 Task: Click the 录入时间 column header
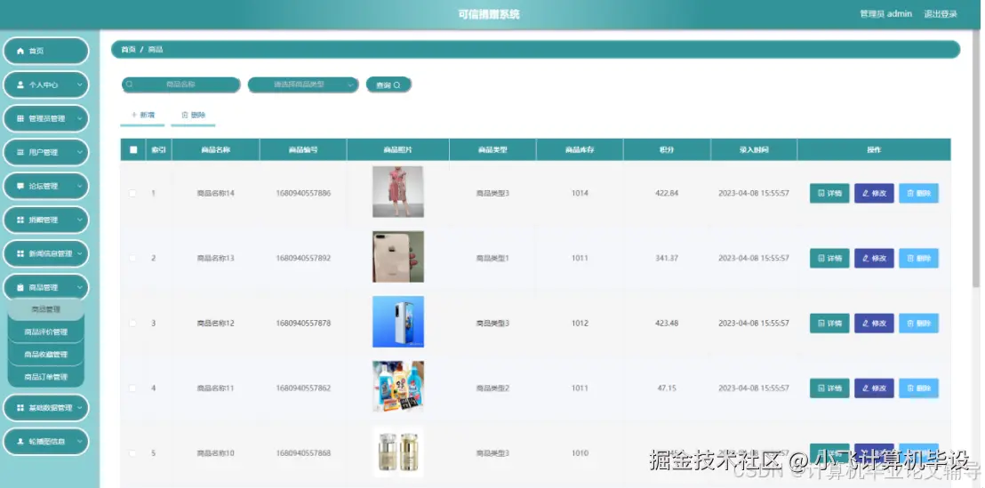pyautogui.click(x=754, y=150)
